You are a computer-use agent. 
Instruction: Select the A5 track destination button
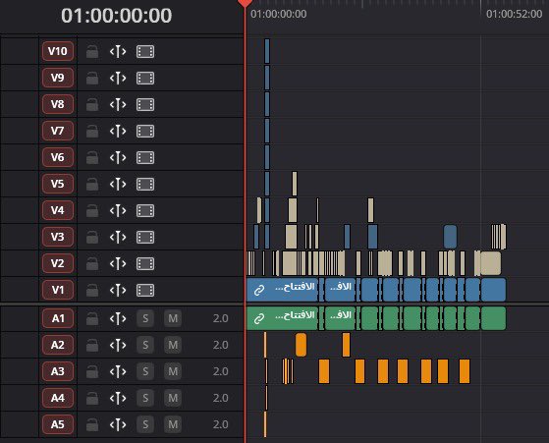coord(58,424)
